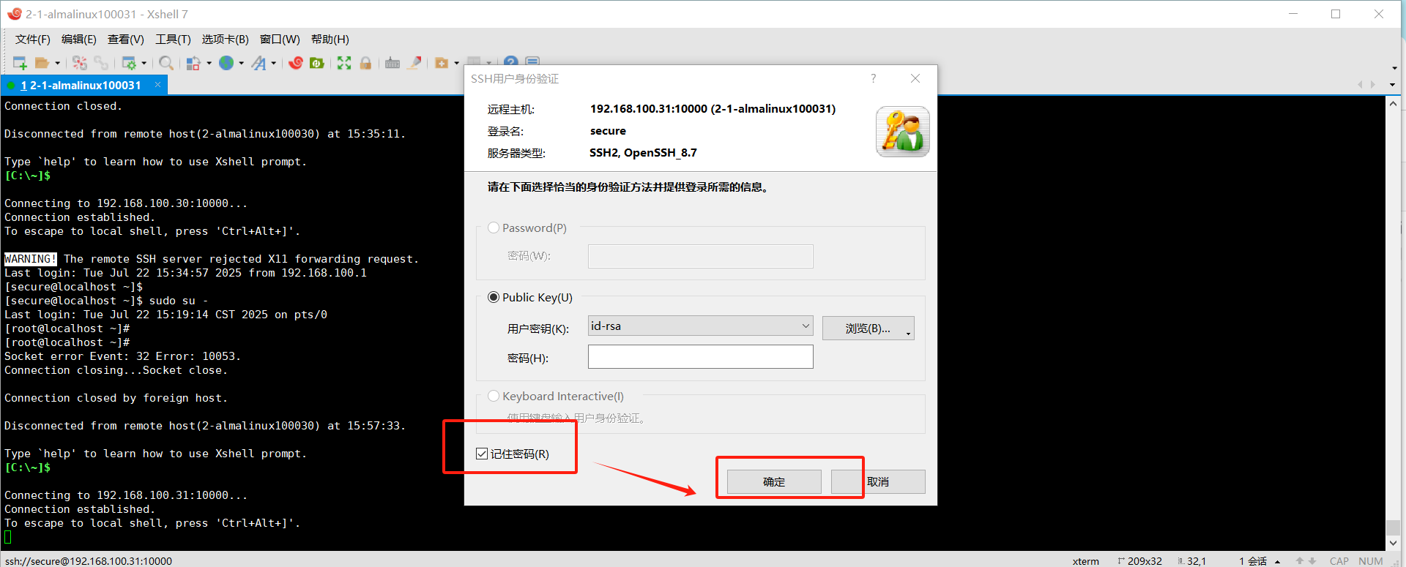Viewport: 1406px width, 567px height.
Task: Click the highlighter pen icon
Action: [x=414, y=63]
